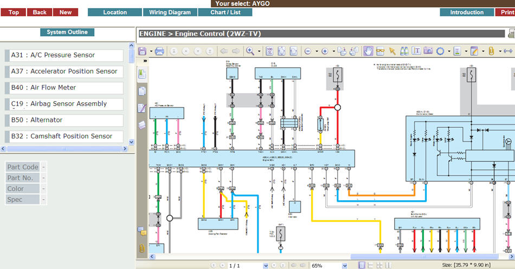Viewport: 515px width, 269px height.
Task: Open the Attachments paperclip side panel icon
Action: tap(142, 248)
